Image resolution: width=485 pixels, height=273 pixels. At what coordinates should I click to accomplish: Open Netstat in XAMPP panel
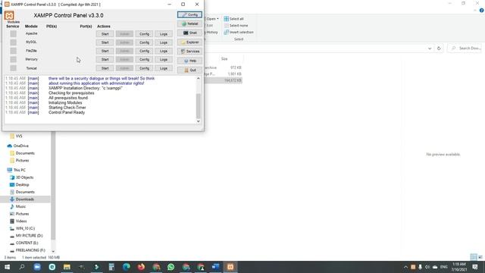(189, 24)
